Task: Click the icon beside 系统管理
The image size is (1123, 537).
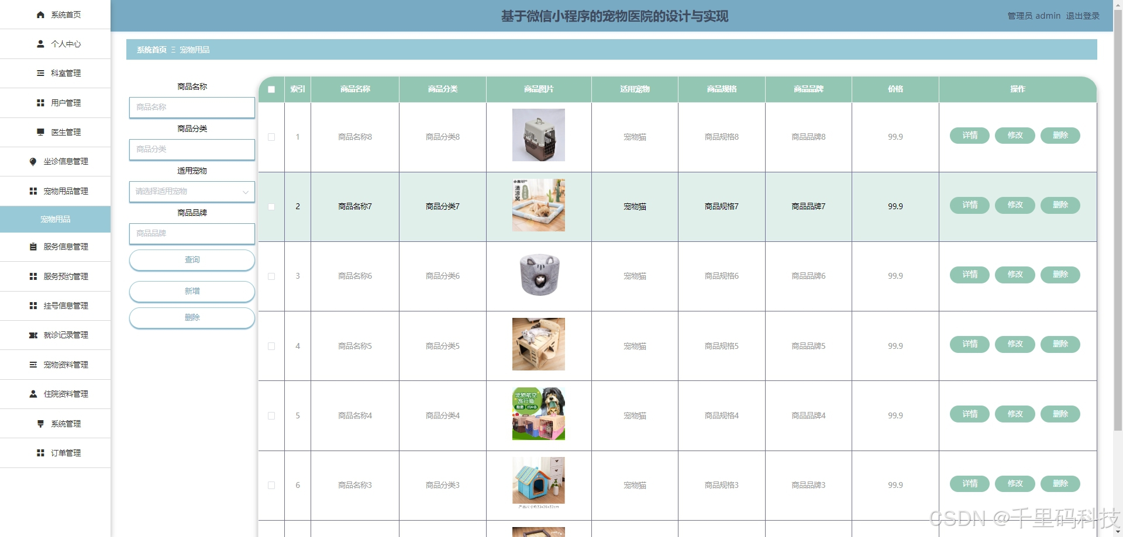Action: [40, 424]
